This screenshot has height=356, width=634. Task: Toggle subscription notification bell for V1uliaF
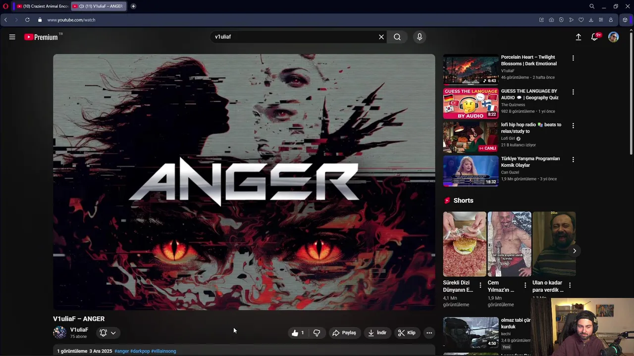[103, 333]
